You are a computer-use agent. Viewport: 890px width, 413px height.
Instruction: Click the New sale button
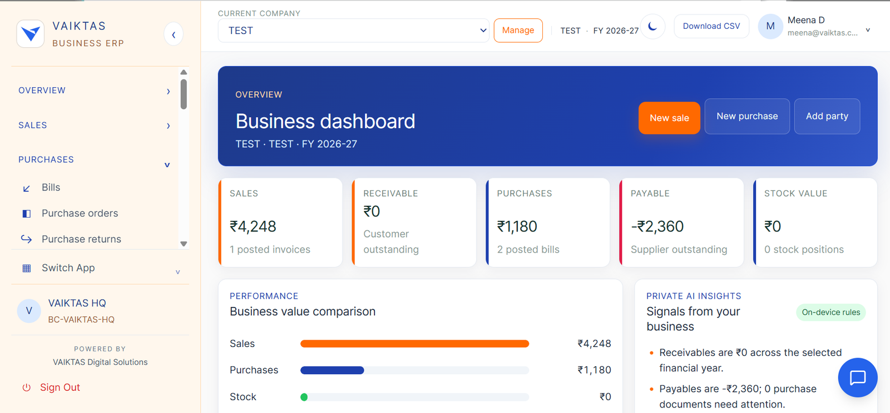click(x=669, y=118)
